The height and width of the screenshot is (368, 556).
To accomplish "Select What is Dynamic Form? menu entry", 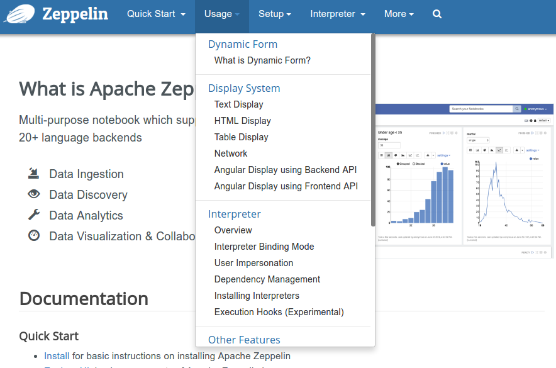I will click(x=262, y=60).
